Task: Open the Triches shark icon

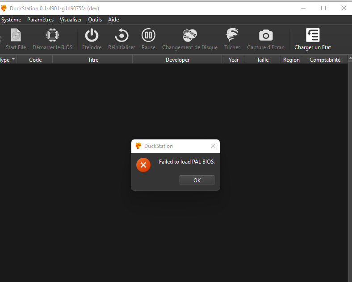Action: tap(232, 35)
